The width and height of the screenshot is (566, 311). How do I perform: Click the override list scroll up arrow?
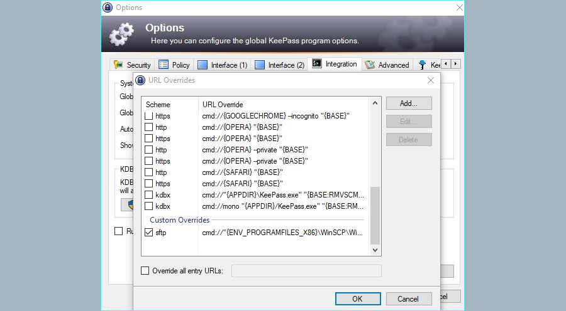(x=375, y=103)
